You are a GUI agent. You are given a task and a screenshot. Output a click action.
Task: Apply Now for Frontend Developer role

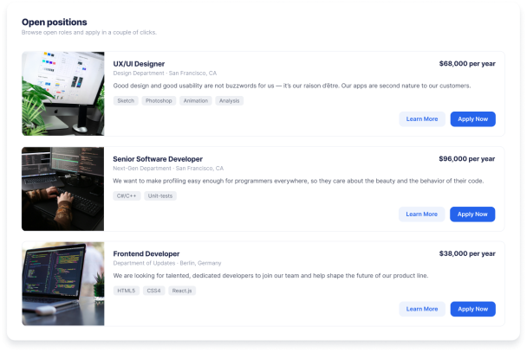click(x=472, y=309)
